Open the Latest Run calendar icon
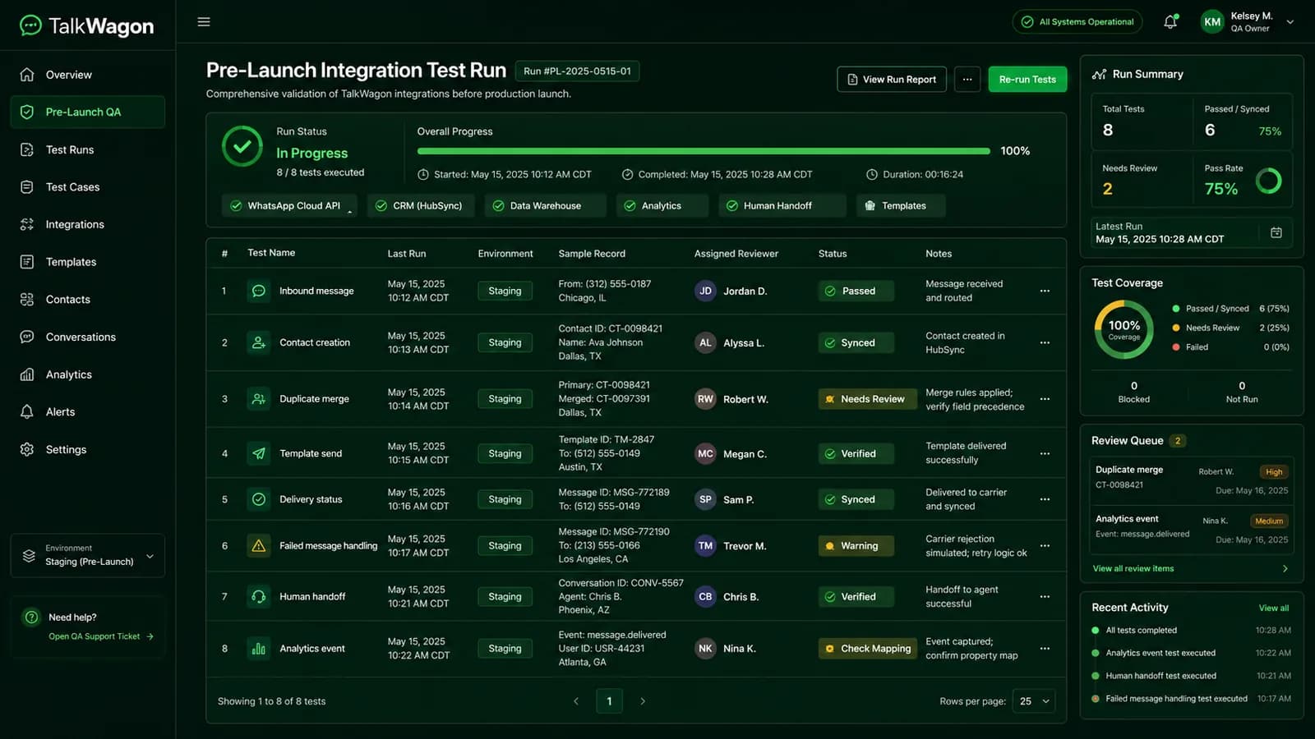 pos(1276,232)
